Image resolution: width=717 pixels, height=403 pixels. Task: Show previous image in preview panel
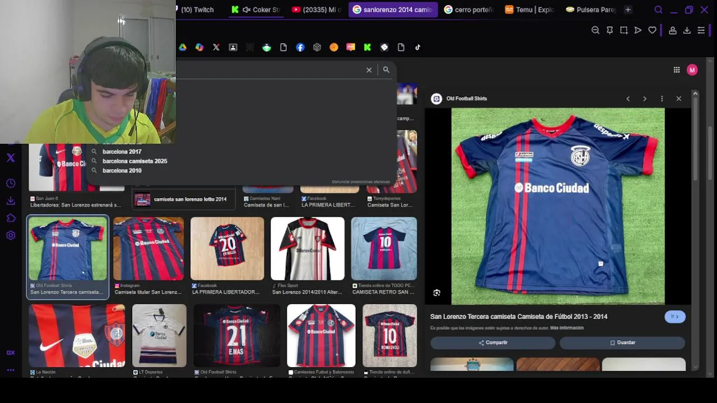click(628, 99)
